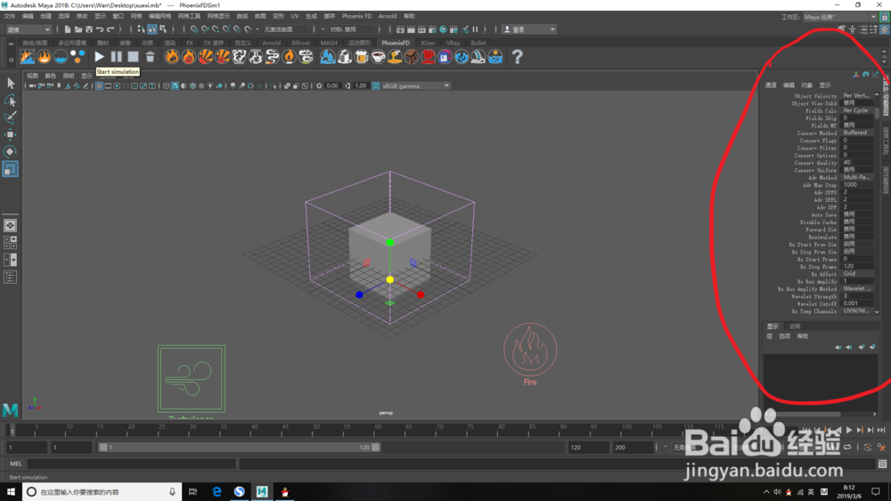The height and width of the screenshot is (501, 891).
Task: Stop the Phoenix simulation
Action: click(x=133, y=57)
